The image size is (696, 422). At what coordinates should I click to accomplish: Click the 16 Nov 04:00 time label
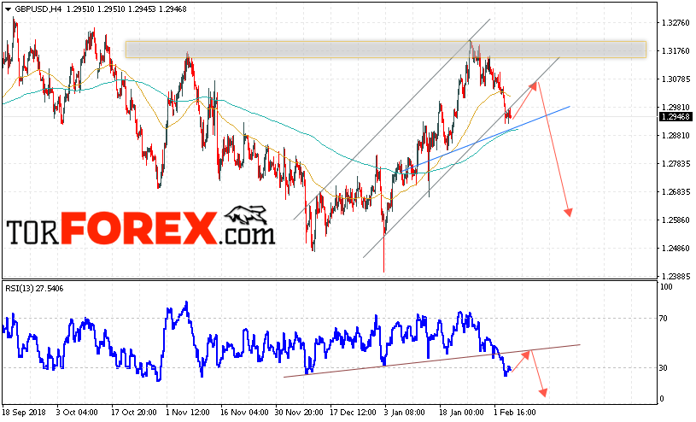coord(244,413)
